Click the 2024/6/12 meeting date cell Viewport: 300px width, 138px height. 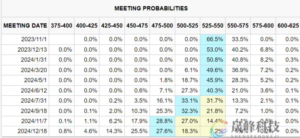click(25, 90)
